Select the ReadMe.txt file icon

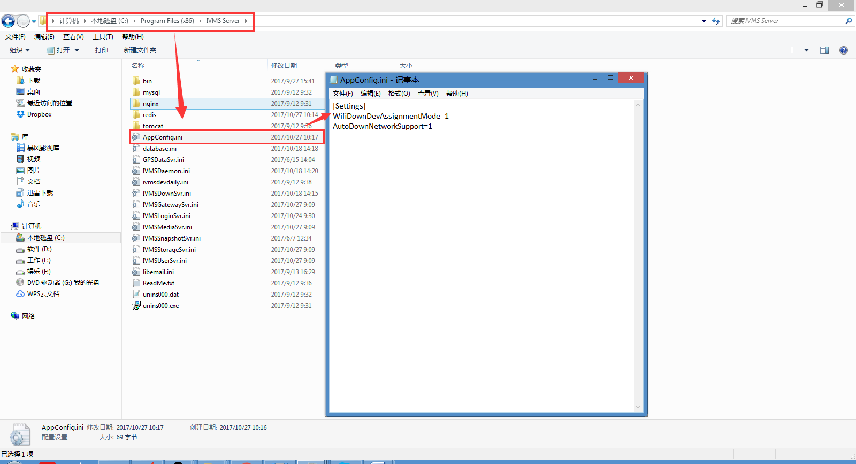(136, 283)
